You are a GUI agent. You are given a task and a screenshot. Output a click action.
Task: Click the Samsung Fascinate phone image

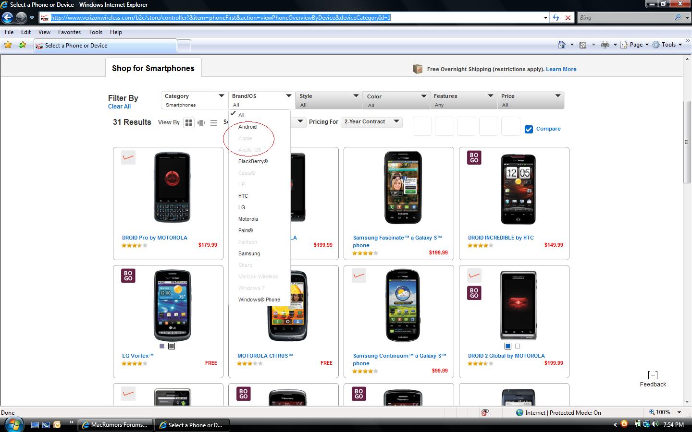[x=403, y=188]
